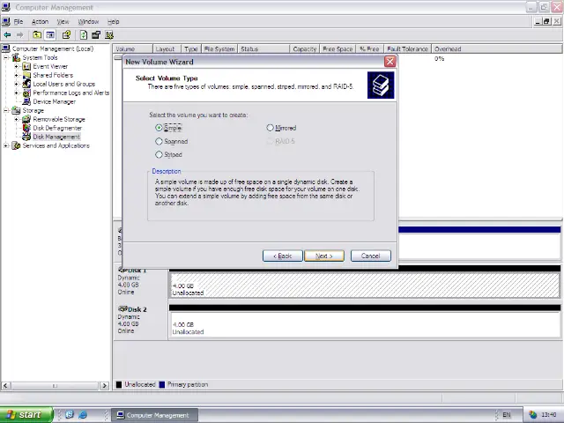Screen dimensions: 564x423
Task: Select the Spanned volume radio button
Action: pyautogui.click(x=160, y=142)
